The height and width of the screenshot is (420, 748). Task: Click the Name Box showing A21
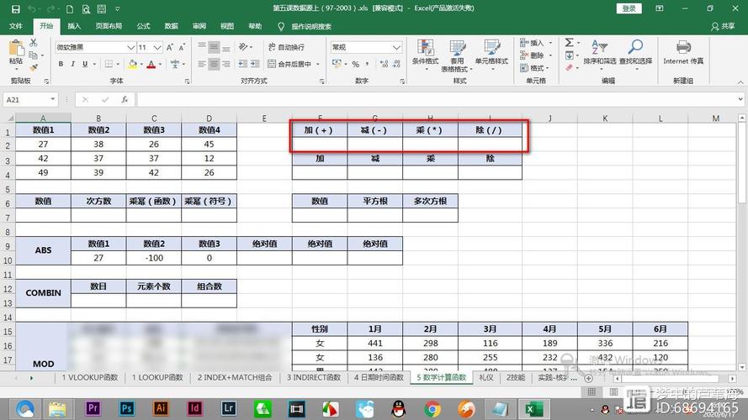29,99
